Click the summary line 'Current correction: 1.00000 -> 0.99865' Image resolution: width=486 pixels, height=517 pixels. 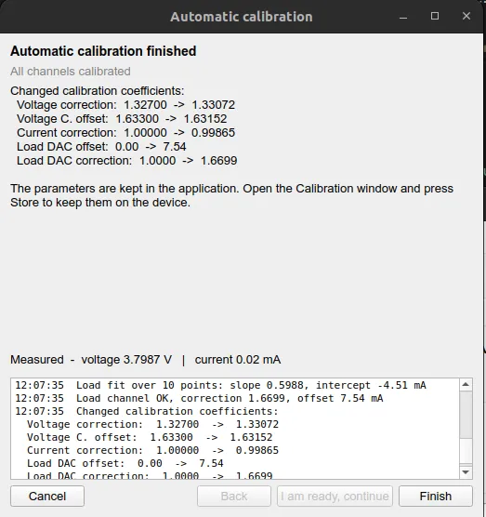point(125,133)
